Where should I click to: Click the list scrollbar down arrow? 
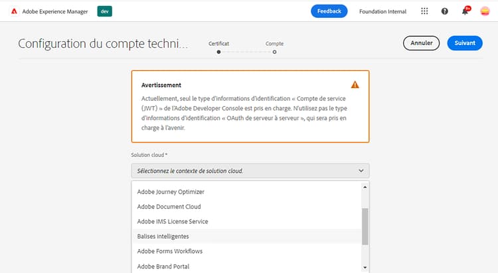point(365,268)
